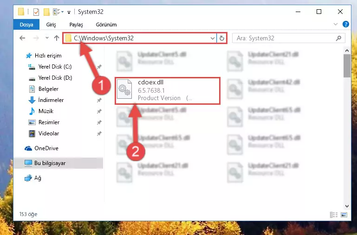Click the 153 öğe status text
357x235 pixels.
click(x=28, y=214)
